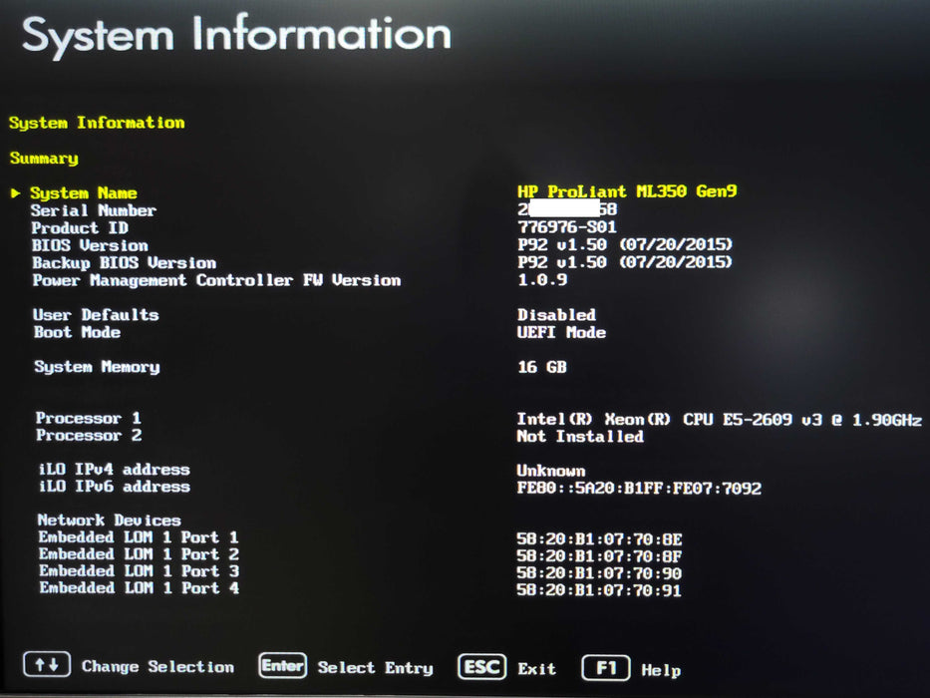The image size is (930, 698).
Task: Click the ESC key icon
Action: pos(482,667)
